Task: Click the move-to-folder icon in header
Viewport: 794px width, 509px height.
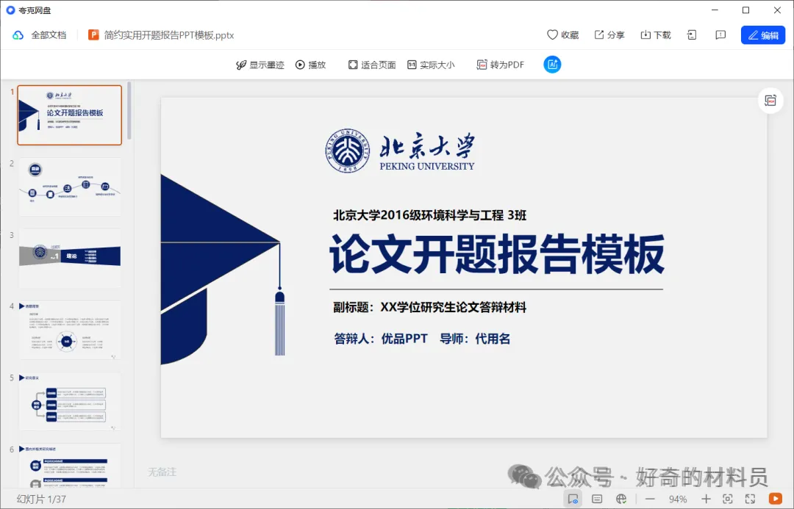Action: click(692, 35)
